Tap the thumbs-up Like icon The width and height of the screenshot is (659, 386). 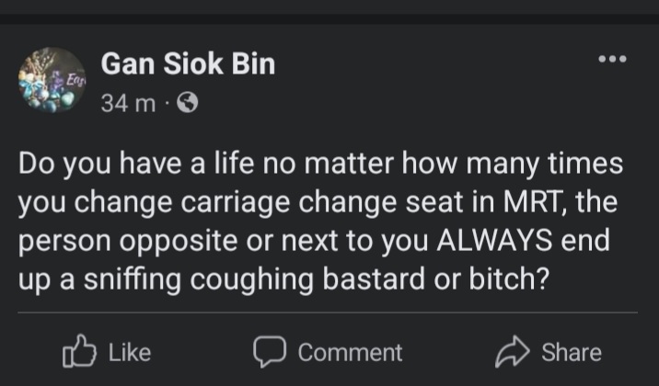pyautogui.click(x=77, y=352)
